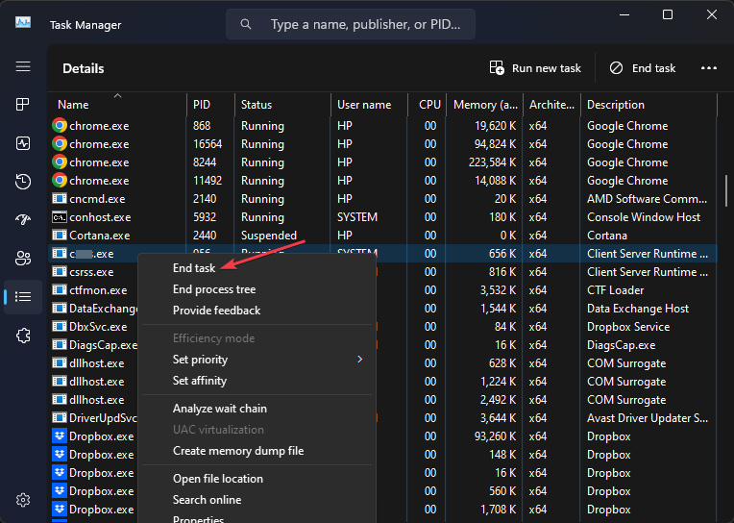Select the Cortana.exe process
This screenshot has width=734, height=523.
click(x=381, y=236)
